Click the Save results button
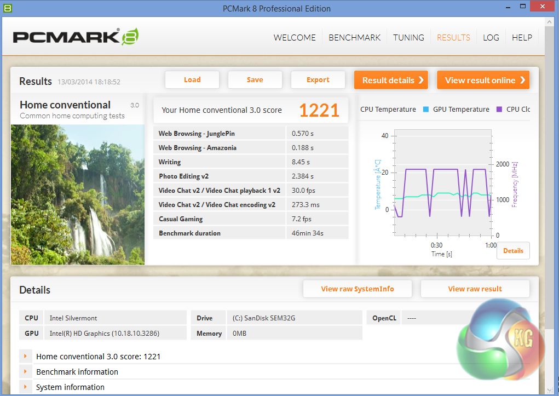 tap(255, 79)
